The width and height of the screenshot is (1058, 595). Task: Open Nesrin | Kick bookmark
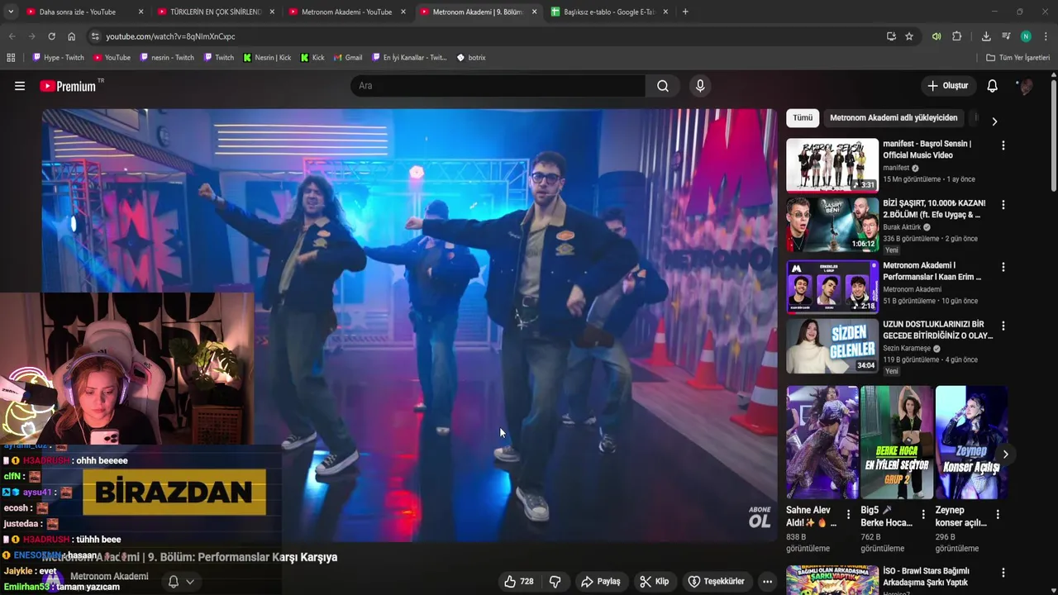click(x=267, y=58)
